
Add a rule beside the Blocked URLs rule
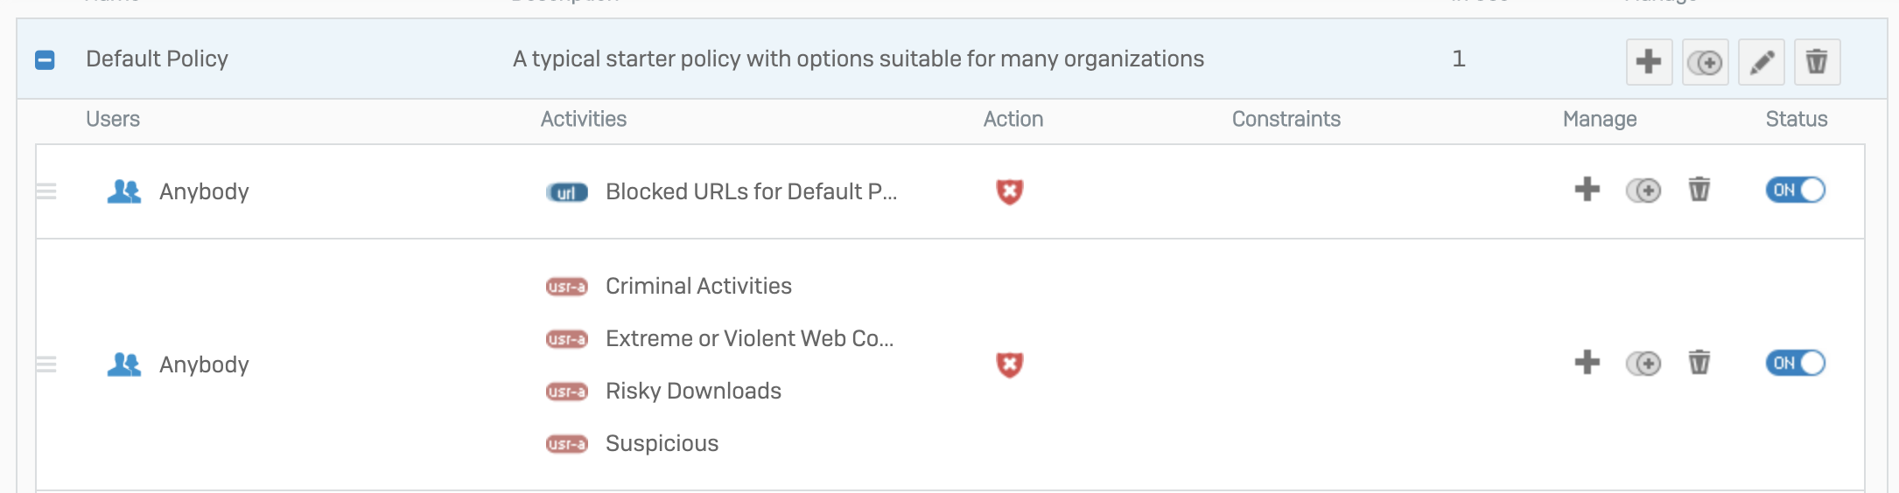click(x=1587, y=190)
